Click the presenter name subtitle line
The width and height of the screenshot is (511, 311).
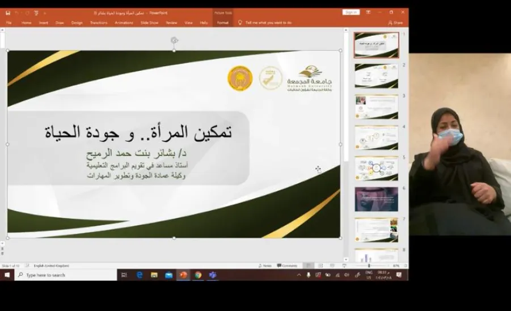coord(136,153)
